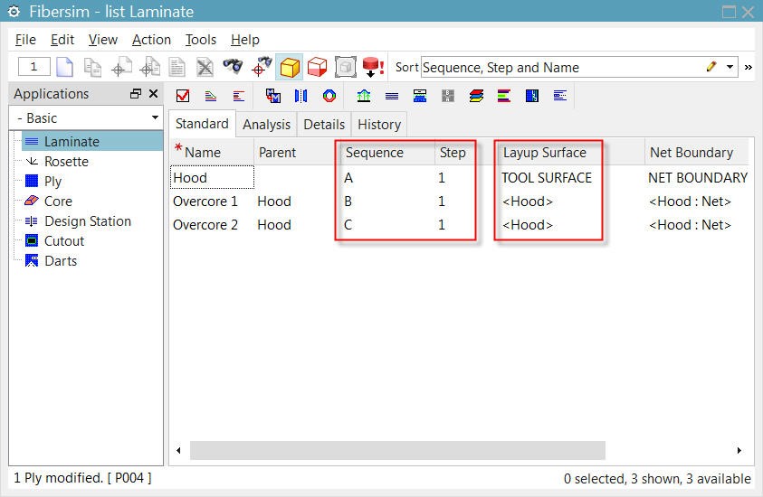Close the Applications panel
This screenshot has height=497, width=763.
click(x=153, y=94)
